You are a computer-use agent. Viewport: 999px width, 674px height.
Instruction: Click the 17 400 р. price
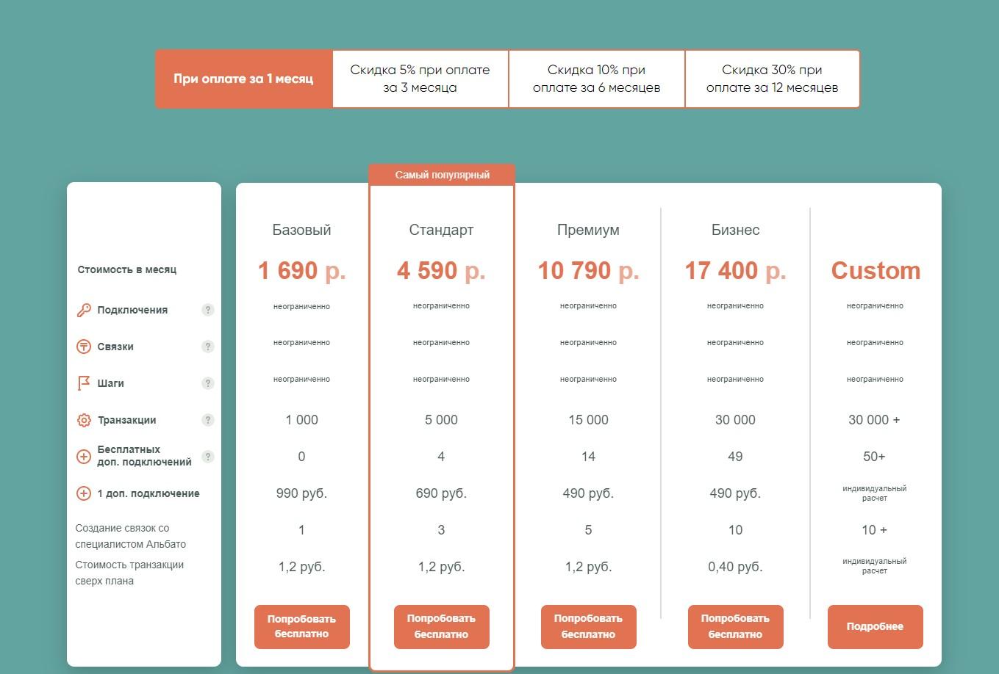(x=735, y=270)
